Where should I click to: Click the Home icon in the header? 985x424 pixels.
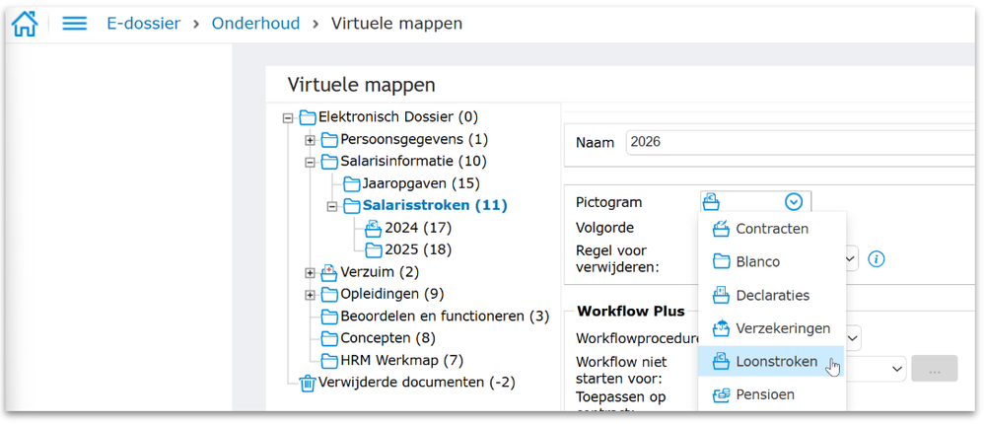[25, 24]
